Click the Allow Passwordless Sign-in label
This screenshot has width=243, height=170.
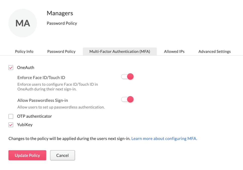tap(43, 100)
